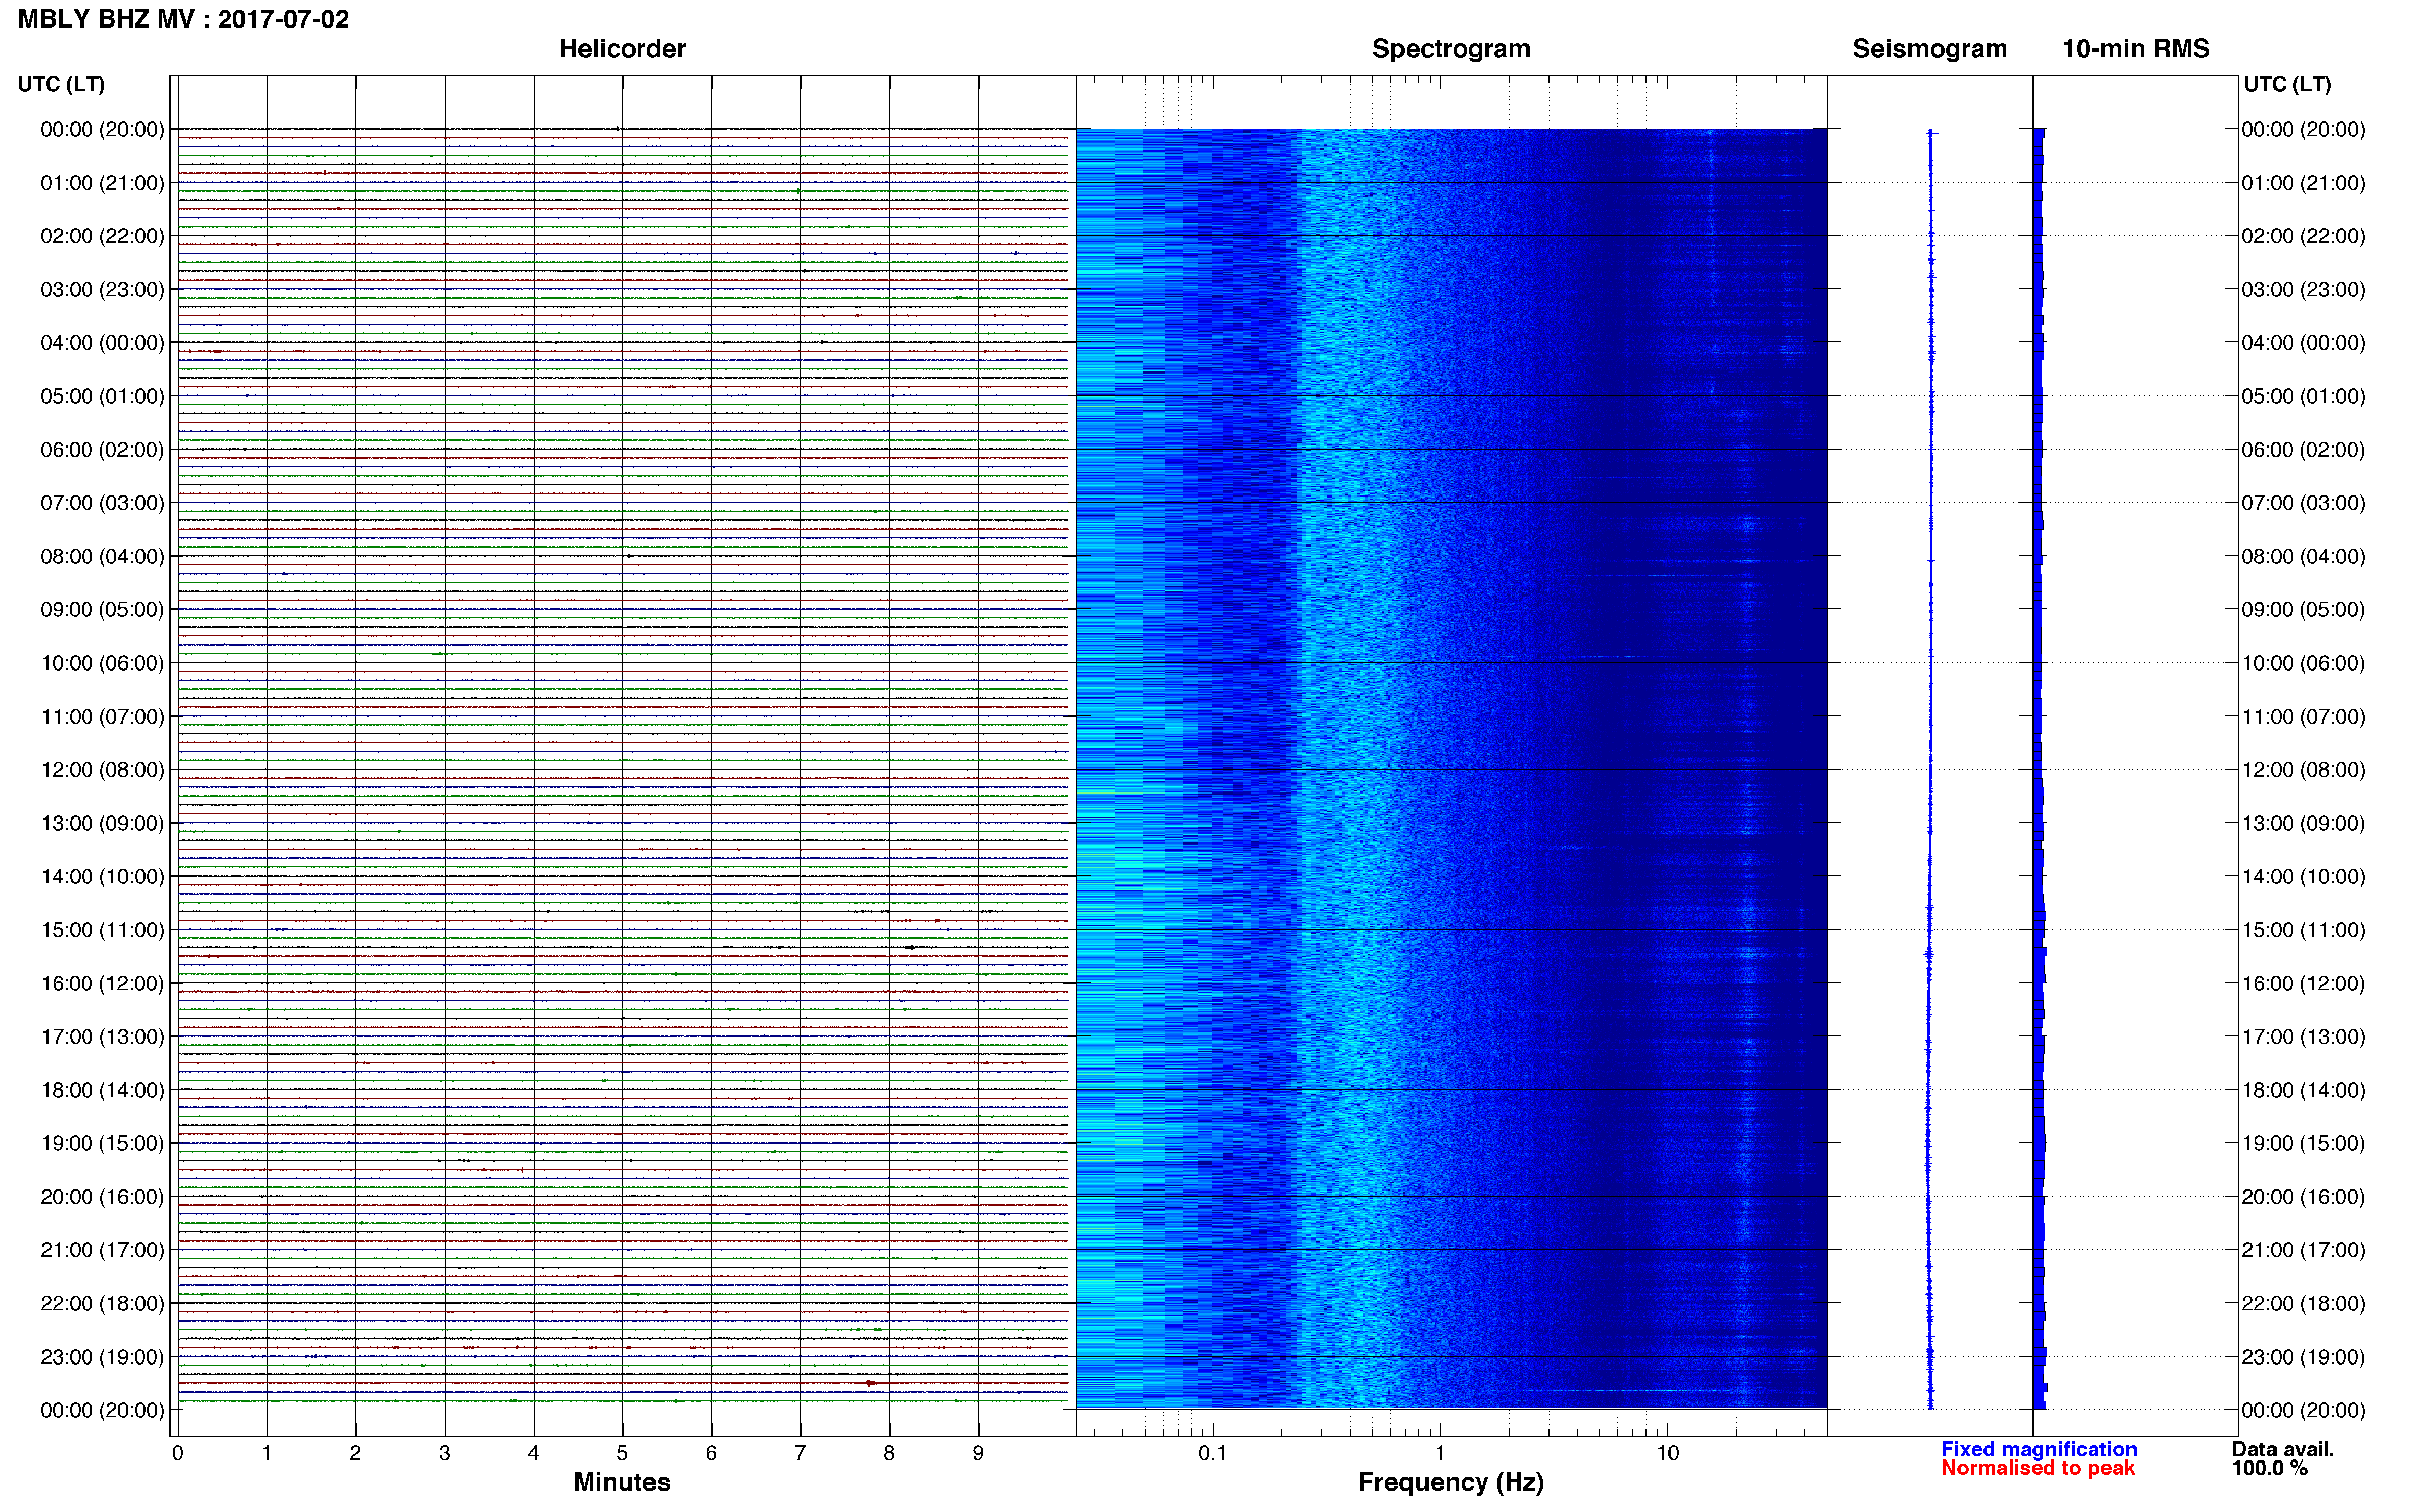2420x1512 pixels.
Task: Click left time label 01:00 (21:00)
Action: [x=102, y=183]
